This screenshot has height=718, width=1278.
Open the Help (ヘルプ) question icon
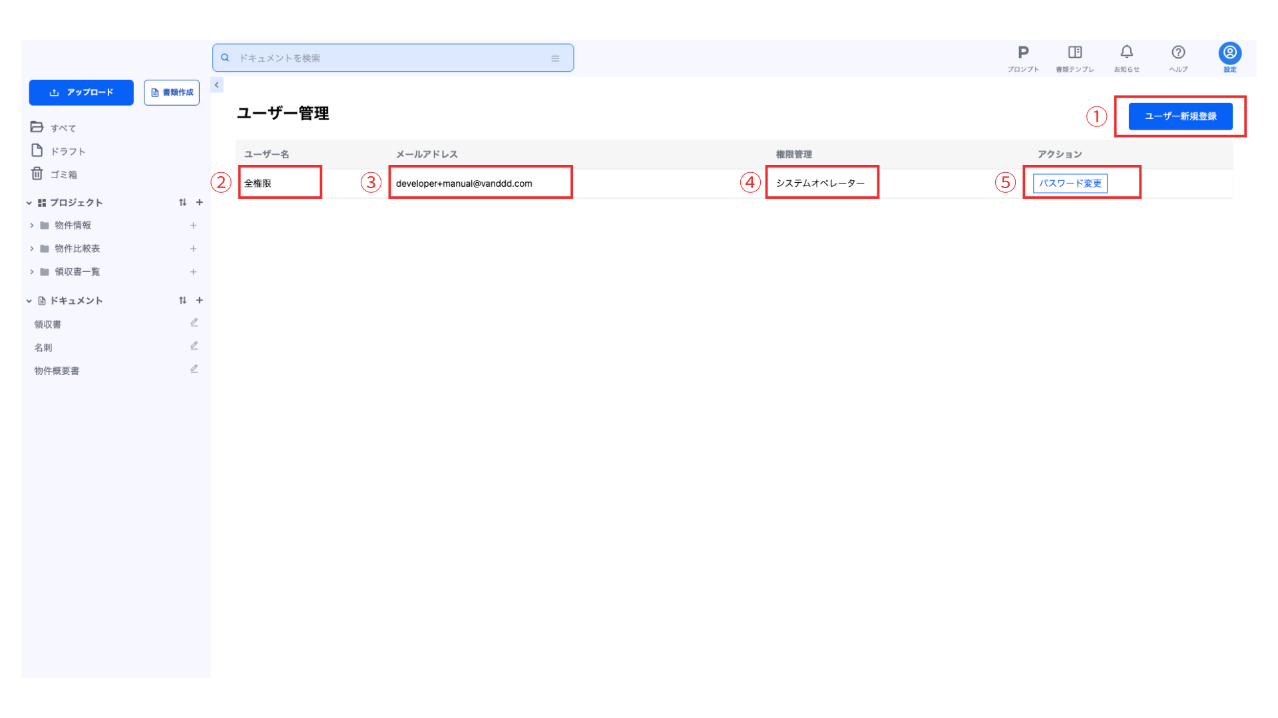click(x=1178, y=53)
